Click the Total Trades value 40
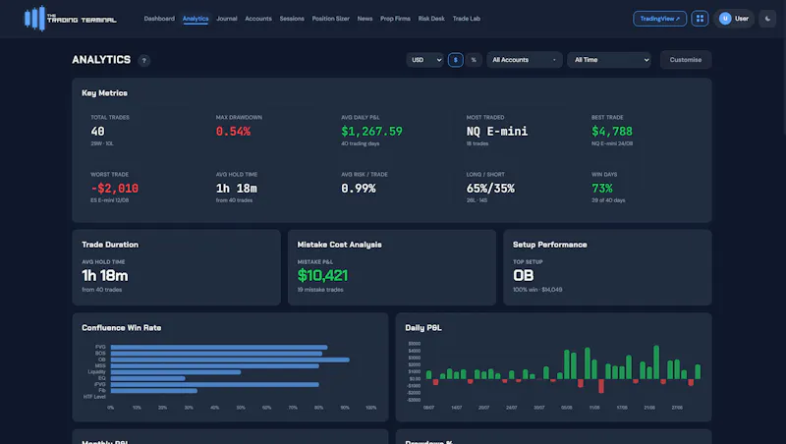This screenshot has width=786, height=444. tap(97, 132)
